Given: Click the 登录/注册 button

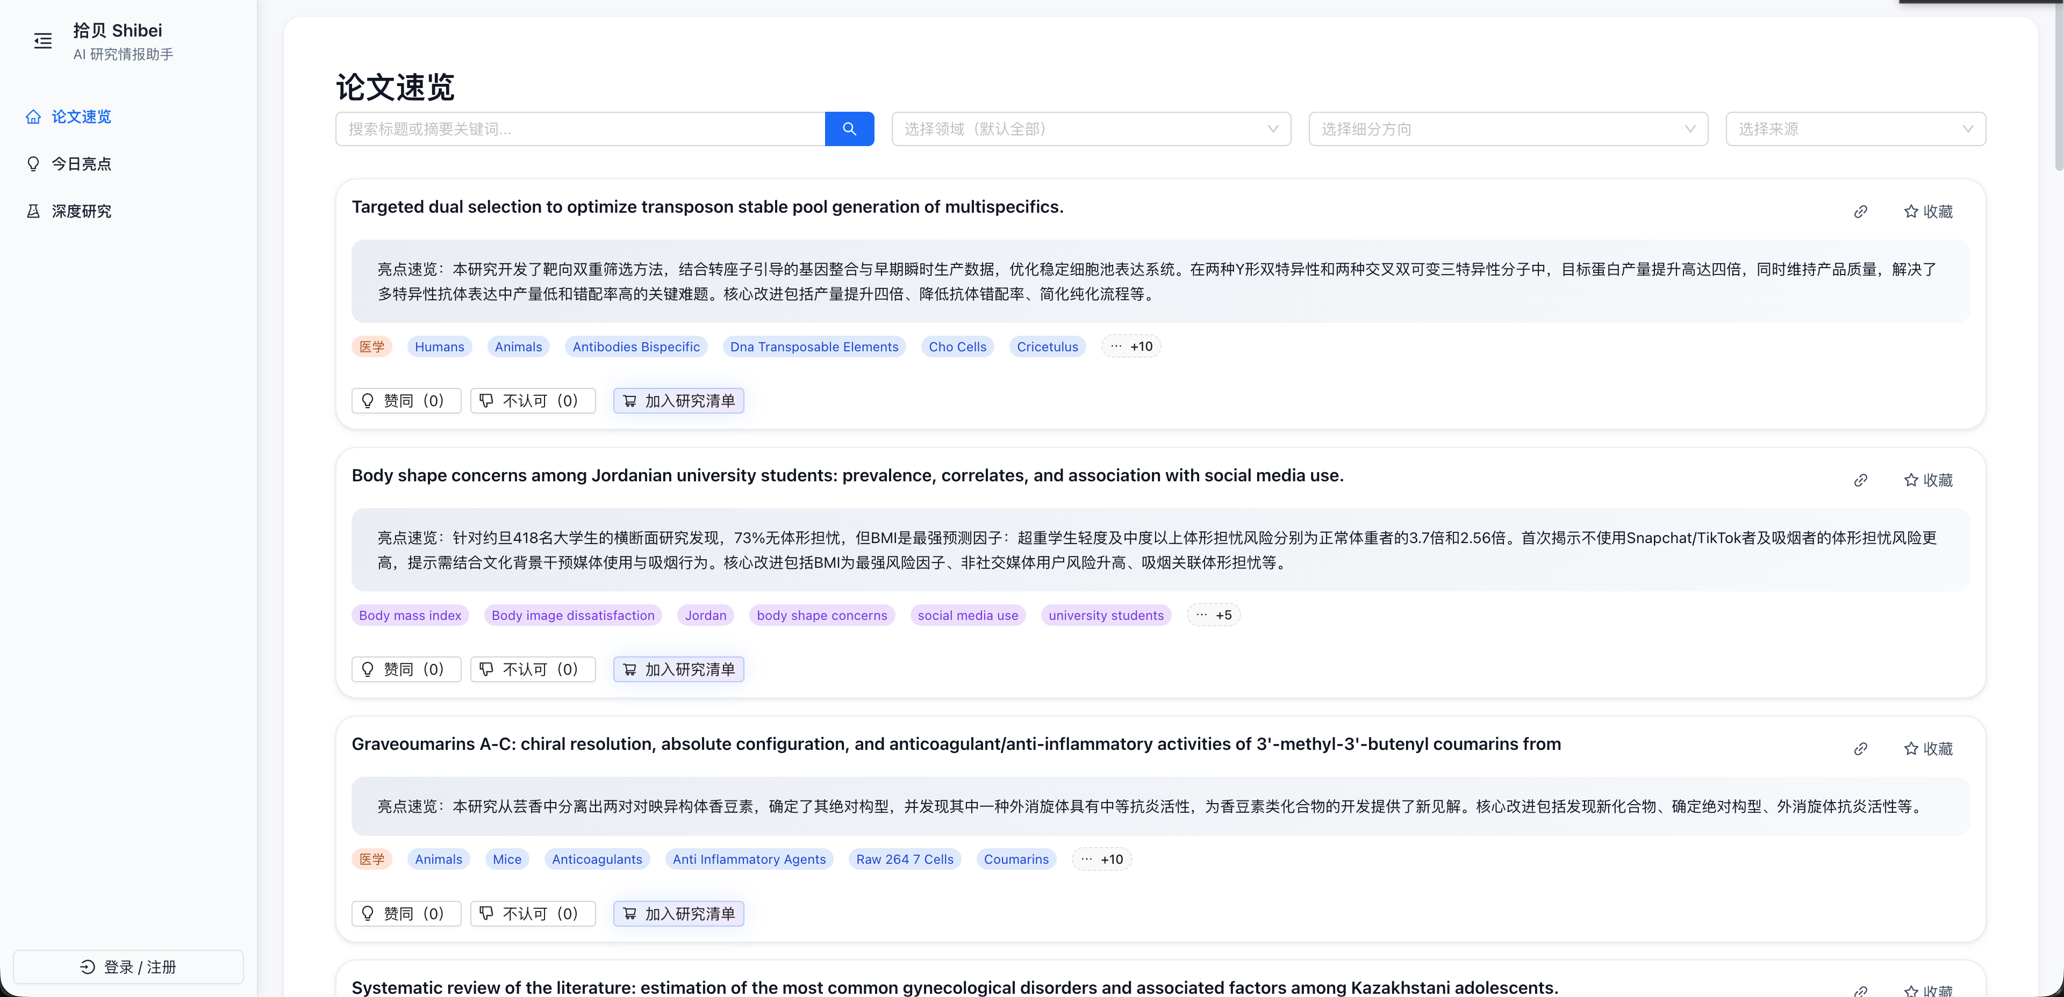Looking at the screenshot, I should (128, 966).
